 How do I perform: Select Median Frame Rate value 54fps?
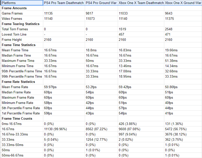coord(90,92)
